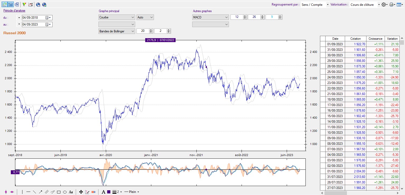Open the purple drawing color swatch
The height and width of the screenshot is (195, 405).
109,192
